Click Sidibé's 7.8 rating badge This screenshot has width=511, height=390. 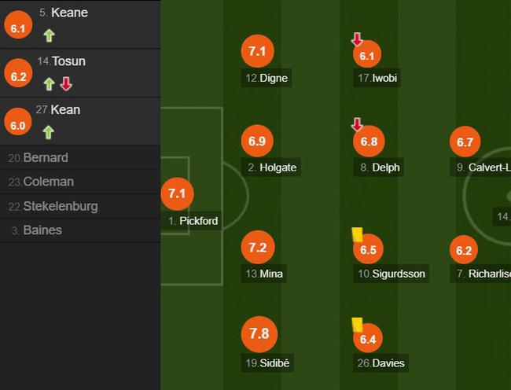259,334
